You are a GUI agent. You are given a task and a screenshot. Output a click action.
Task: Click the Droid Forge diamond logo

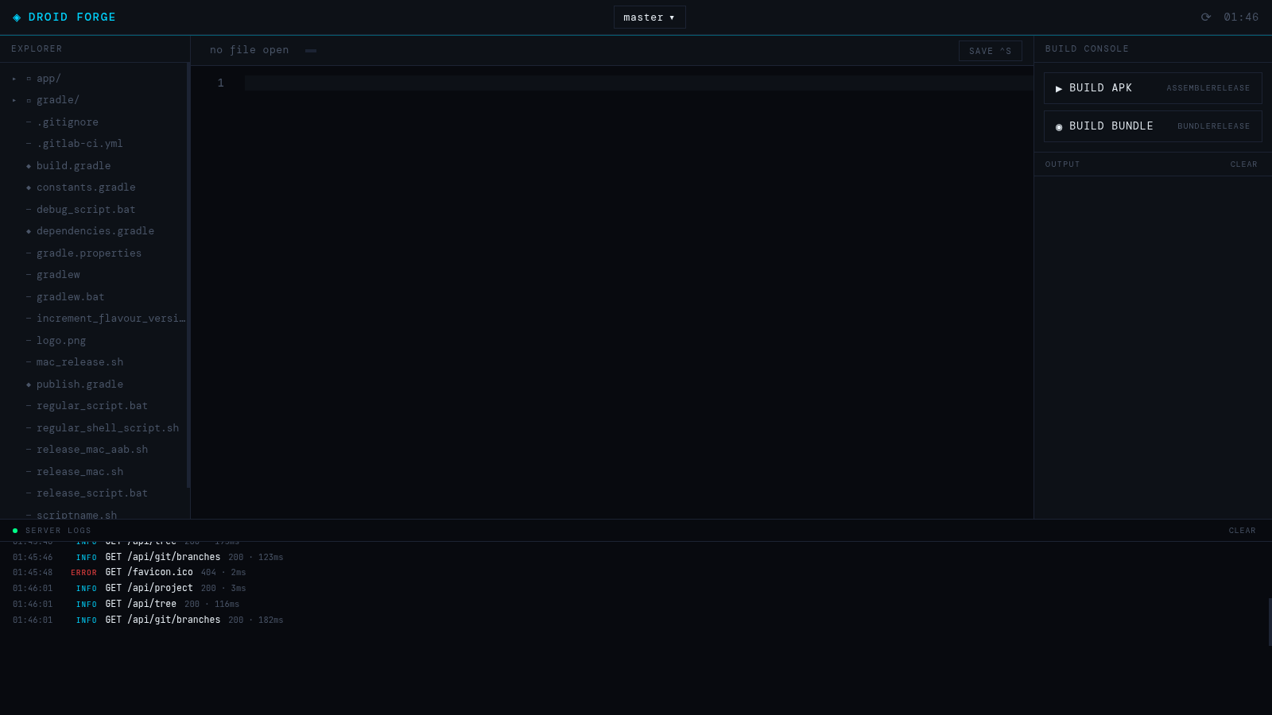[17, 17]
